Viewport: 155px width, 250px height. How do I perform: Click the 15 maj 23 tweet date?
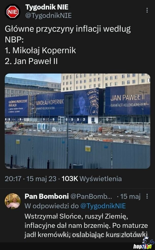41,179
